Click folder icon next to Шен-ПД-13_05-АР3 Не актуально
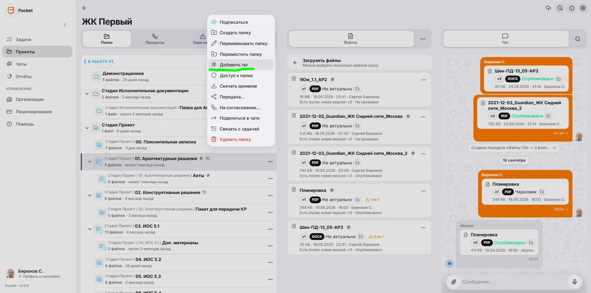 click(361, 237)
